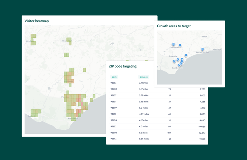
Task: Click the ZIP code targeting title
Action: click(123, 66)
